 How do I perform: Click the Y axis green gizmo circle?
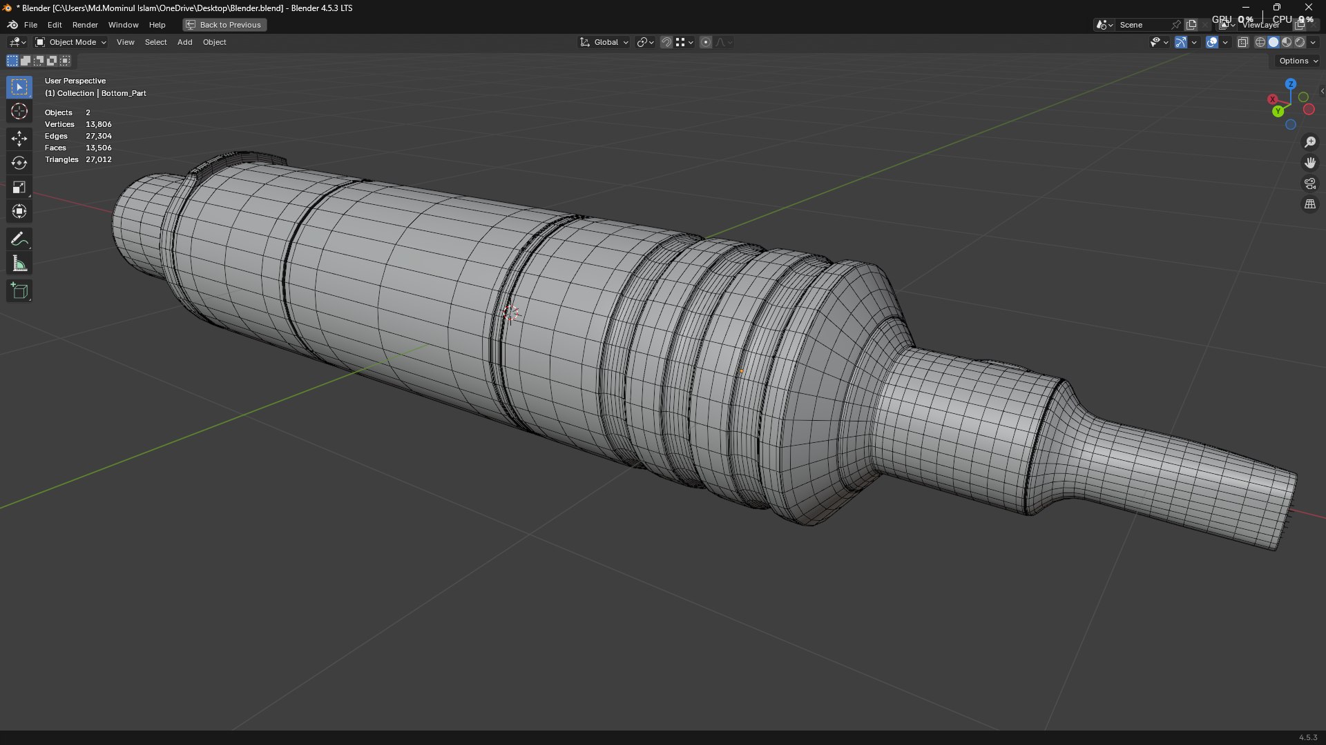click(x=1278, y=111)
